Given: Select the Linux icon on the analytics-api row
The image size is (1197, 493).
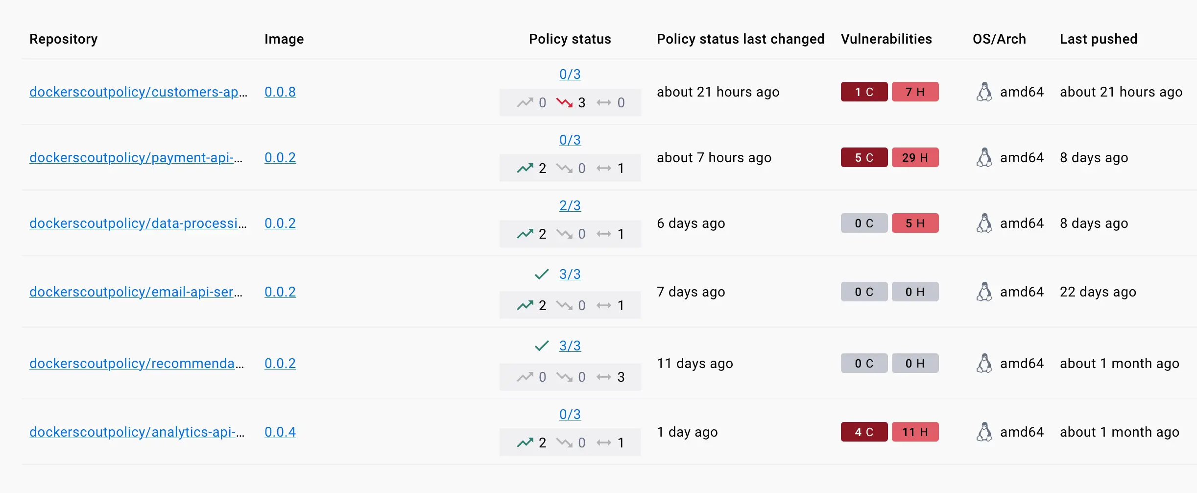Looking at the screenshot, I should click(x=985, y=432).
